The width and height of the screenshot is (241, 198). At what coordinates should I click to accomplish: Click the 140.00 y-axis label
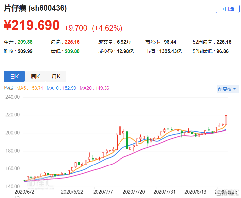point(13,187)
